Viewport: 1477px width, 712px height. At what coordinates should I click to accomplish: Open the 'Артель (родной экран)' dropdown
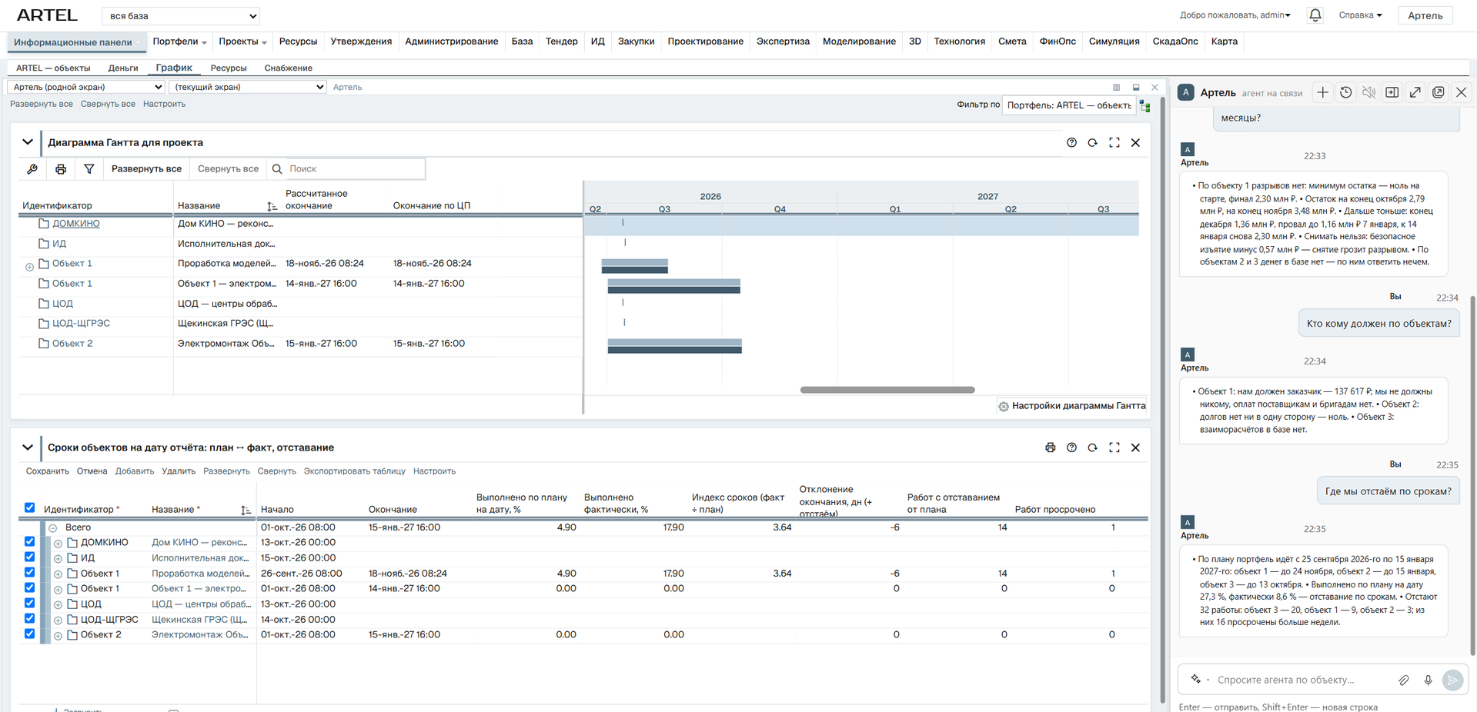pos(85,87)
